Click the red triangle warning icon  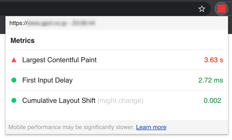coord(14,60)
